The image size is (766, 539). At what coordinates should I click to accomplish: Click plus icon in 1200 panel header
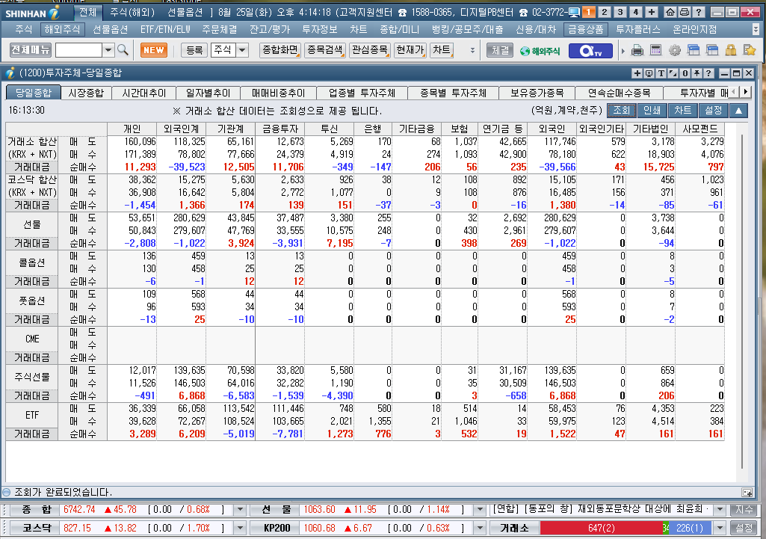click(637, 73)
